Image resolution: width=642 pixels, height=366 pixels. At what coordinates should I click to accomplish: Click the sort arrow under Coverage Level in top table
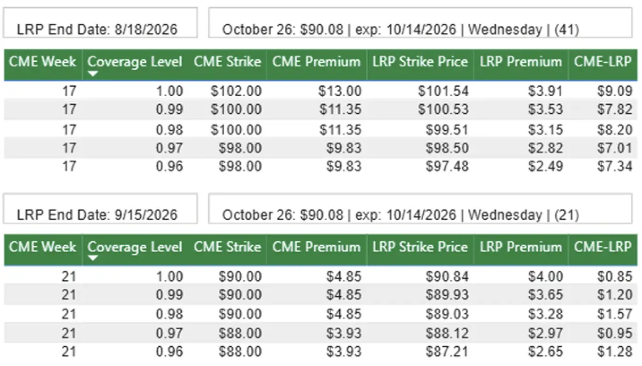point(93,74)
